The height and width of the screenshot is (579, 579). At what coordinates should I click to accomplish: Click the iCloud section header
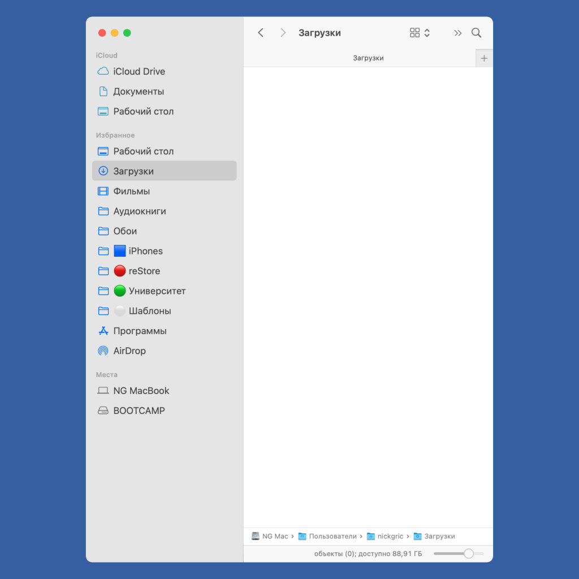coord(106,55)
